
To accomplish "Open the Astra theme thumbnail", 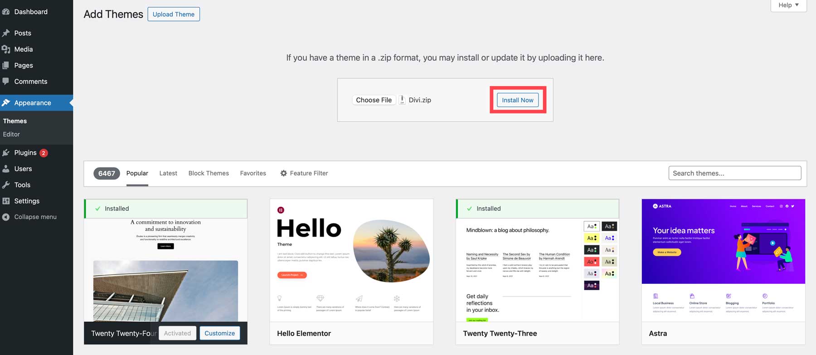I will pos(724,261).
